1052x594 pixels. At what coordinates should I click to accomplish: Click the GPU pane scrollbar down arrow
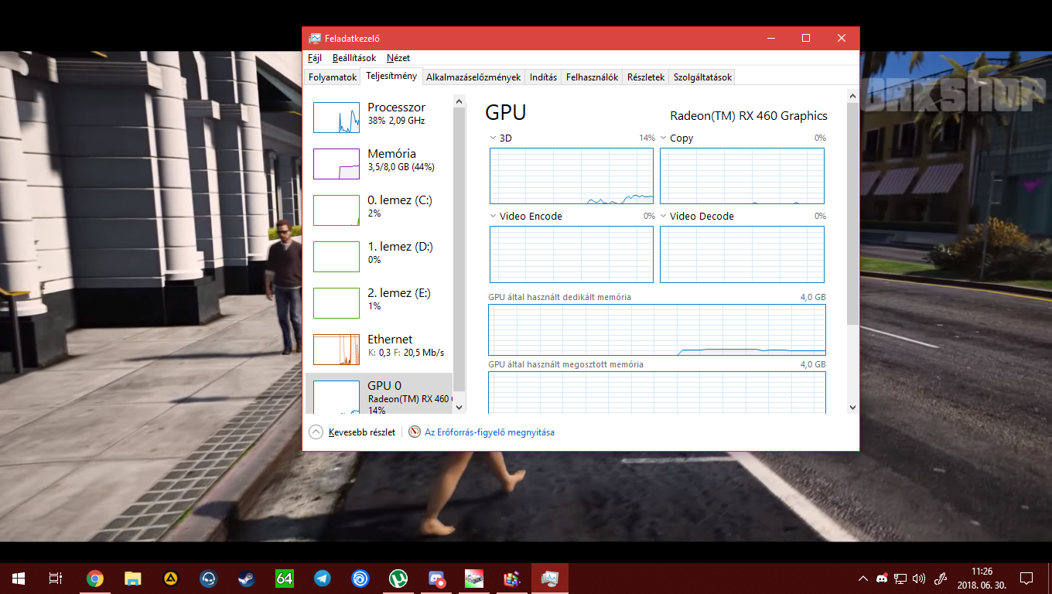click(x=852, y=407)
